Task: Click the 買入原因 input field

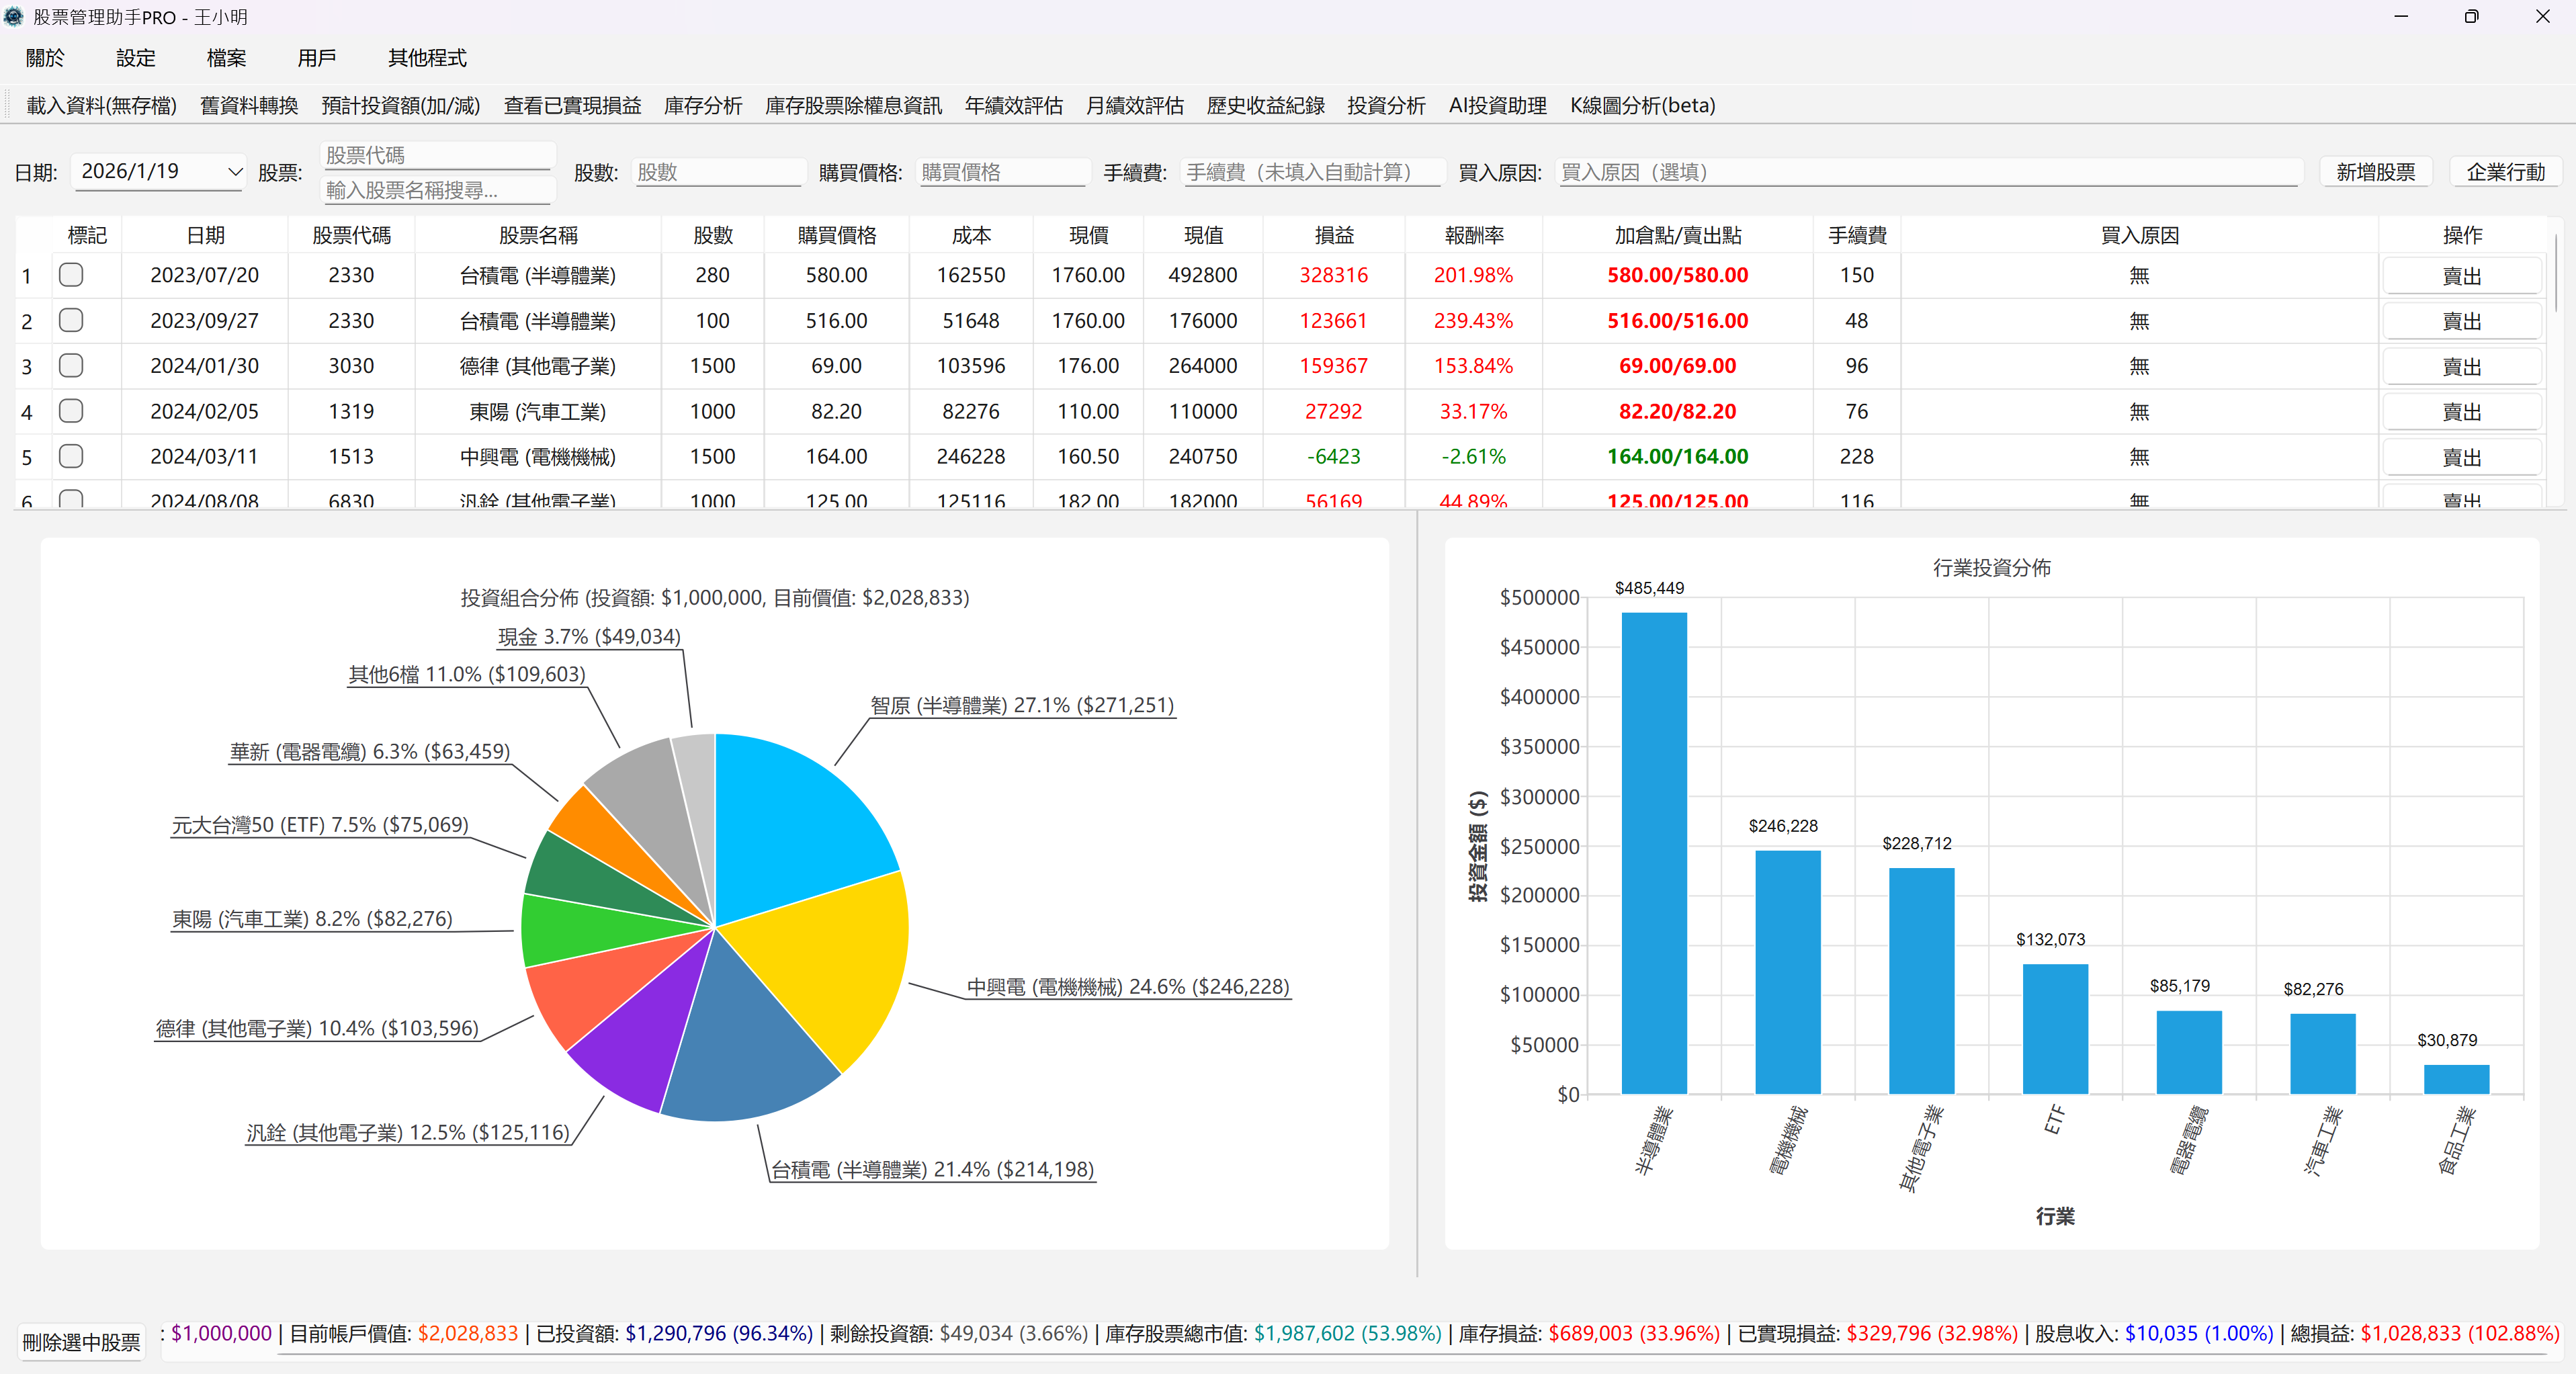Action: tap(1930, 172)
